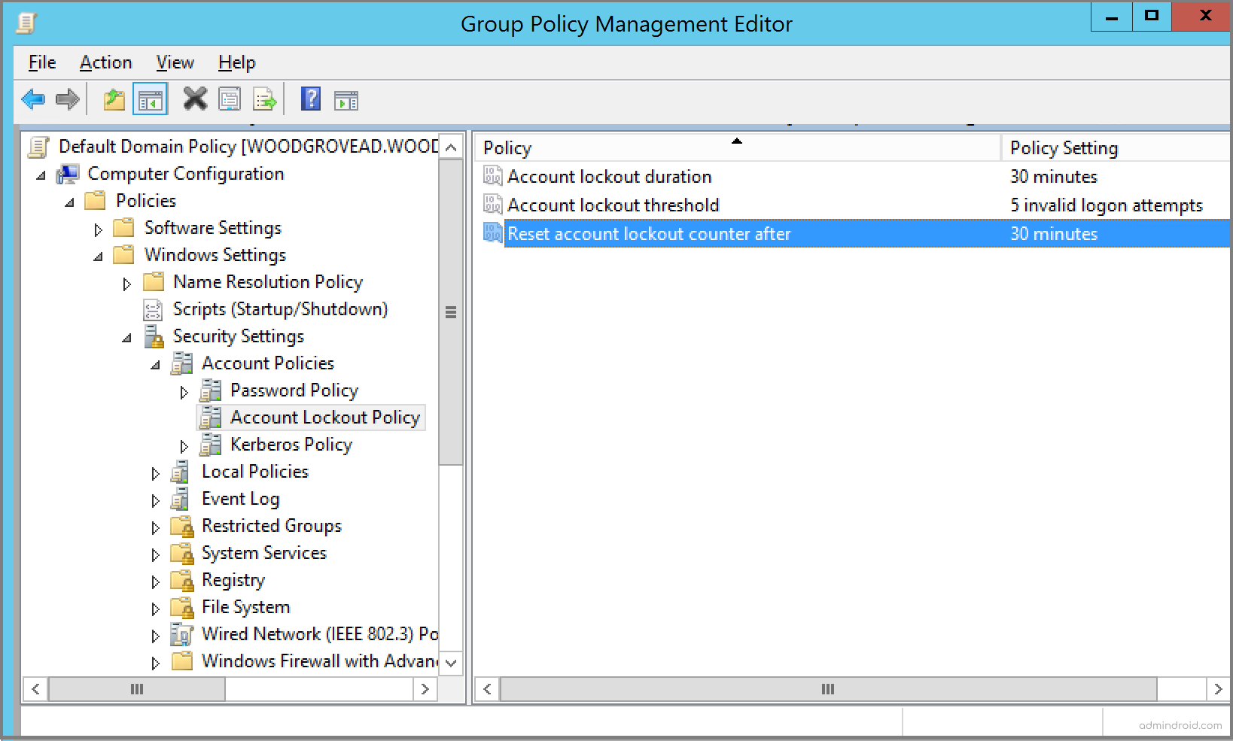Screen dimensions: 1233x741
Task: Open Properties via the toolbar icon
Action: point(230,99)
